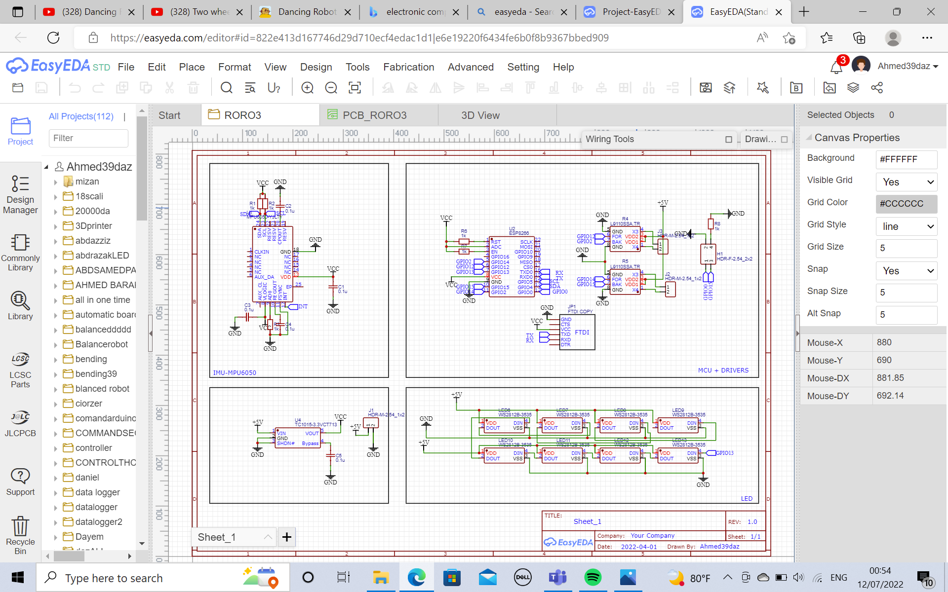Open the Commonly Library panel

[20, 253]
